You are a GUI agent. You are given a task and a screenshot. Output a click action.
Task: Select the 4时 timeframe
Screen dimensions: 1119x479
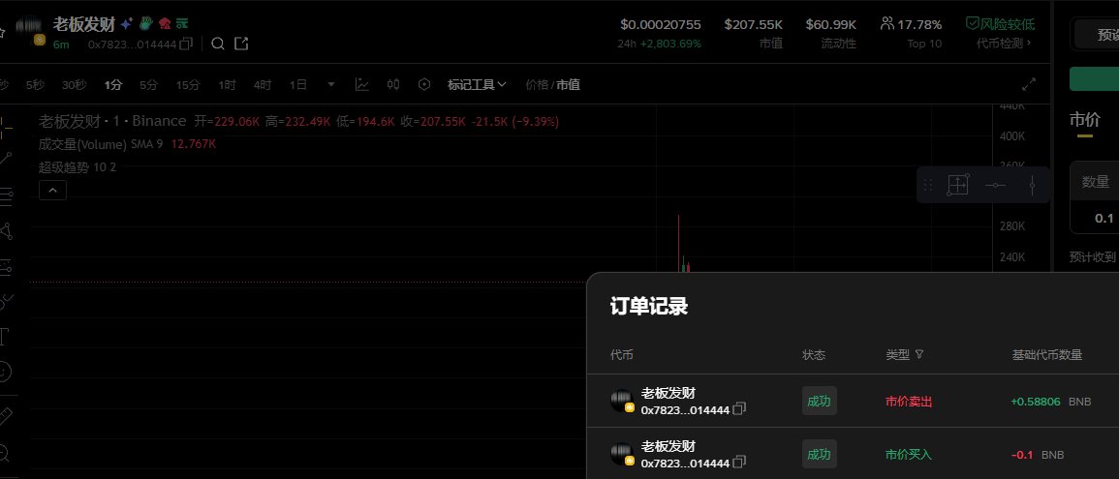(x=263, y=85)
